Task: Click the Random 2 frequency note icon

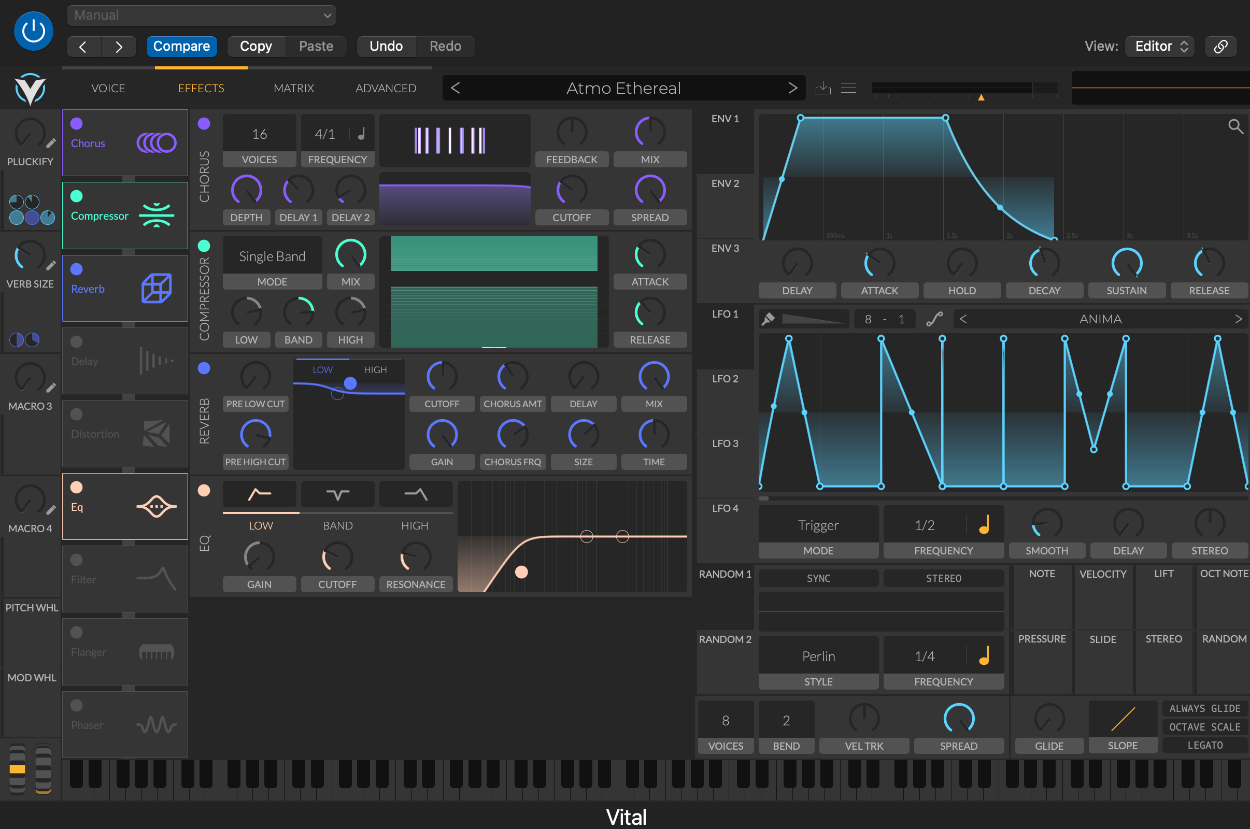Action: 985,656
